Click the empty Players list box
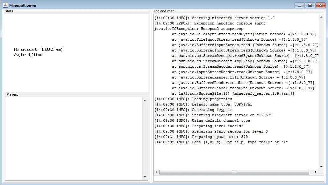This screenshot has height=185, width=328. tap(74, 139)
